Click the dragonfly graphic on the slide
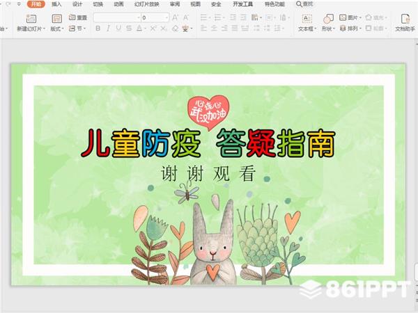The image size is (418, 313). click(187, 193)
